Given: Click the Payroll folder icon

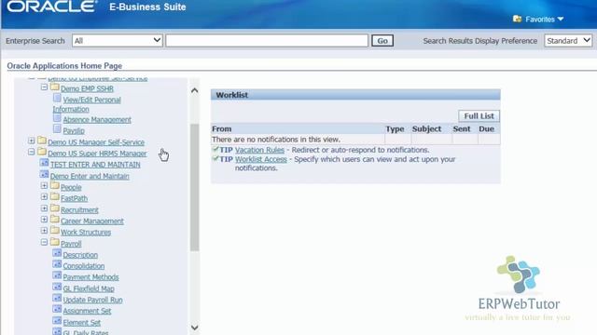Looking at the screenshot, I should [x=55, y=242].
